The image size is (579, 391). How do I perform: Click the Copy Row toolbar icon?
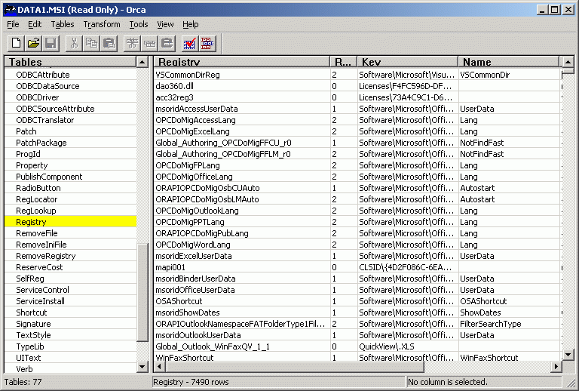point(149,43)
